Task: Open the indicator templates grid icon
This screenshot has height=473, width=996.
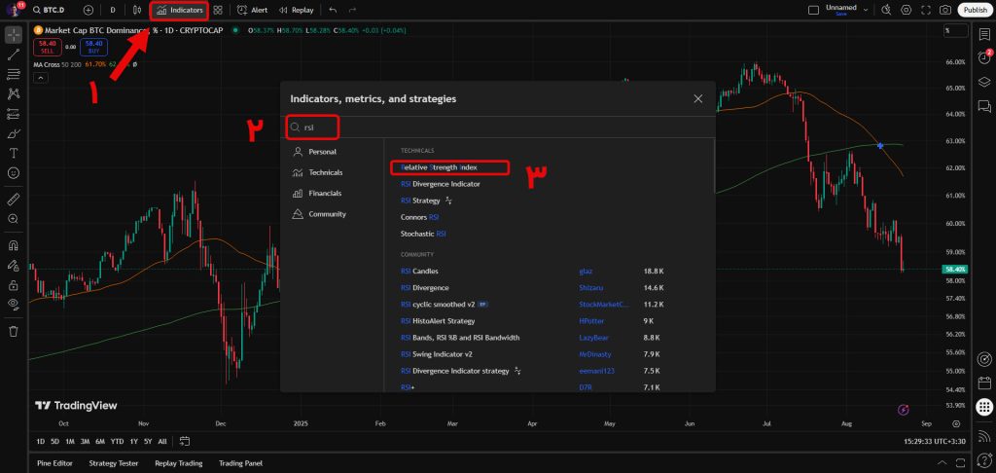Action: click(218, 10)
